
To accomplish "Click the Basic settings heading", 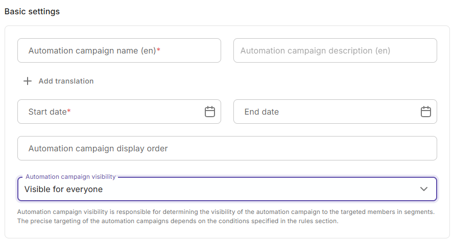I will (x=32, y=11).
